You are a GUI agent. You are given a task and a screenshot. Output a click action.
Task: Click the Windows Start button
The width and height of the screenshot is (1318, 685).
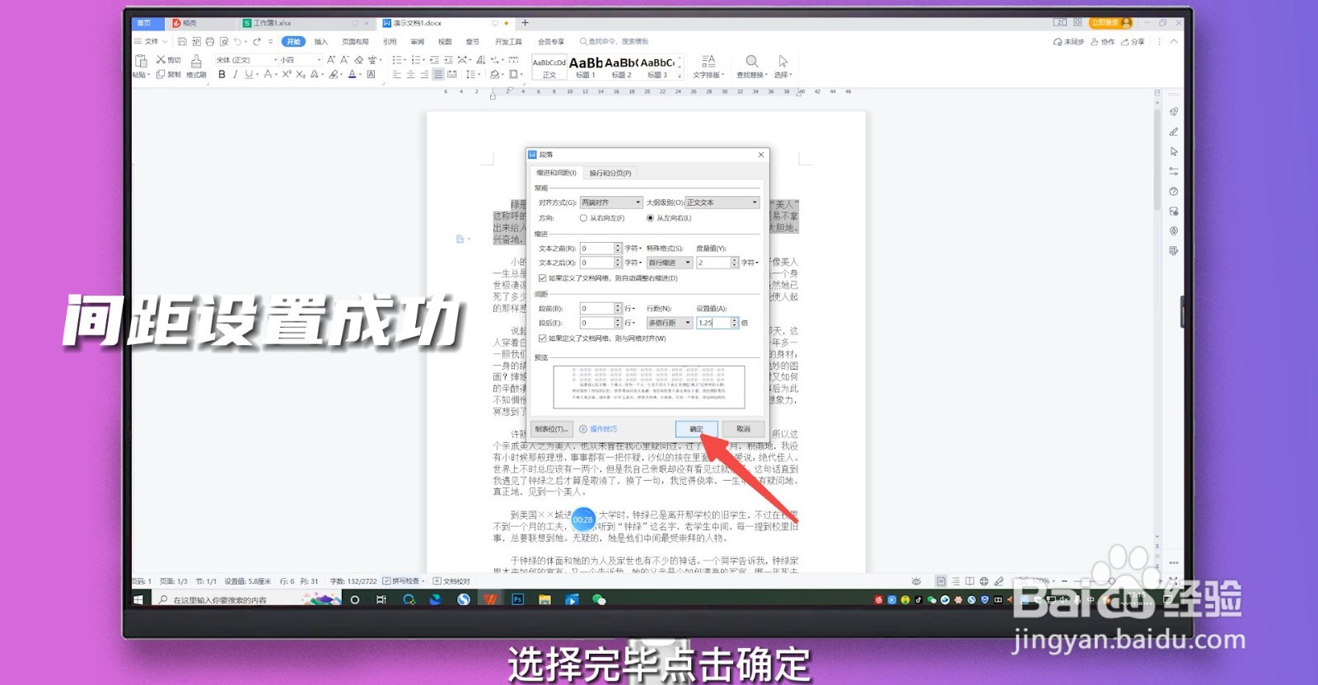pos(138,599)
